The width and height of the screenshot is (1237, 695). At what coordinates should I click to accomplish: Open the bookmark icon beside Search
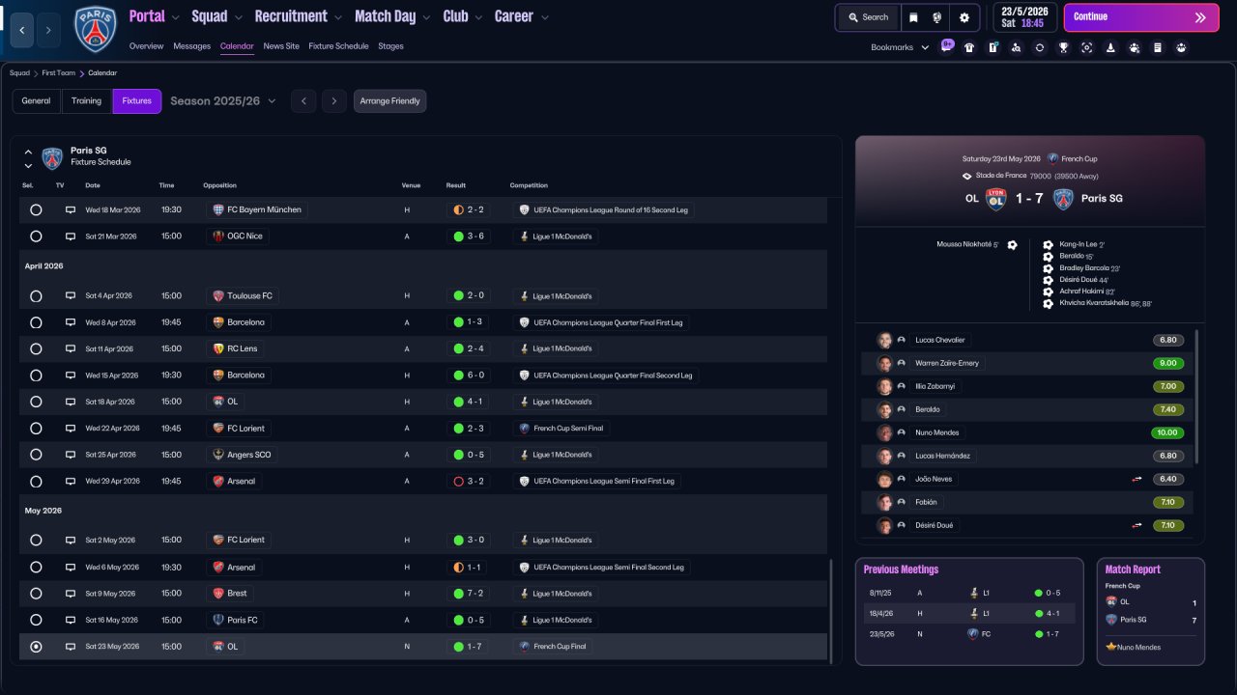[913, 17]
